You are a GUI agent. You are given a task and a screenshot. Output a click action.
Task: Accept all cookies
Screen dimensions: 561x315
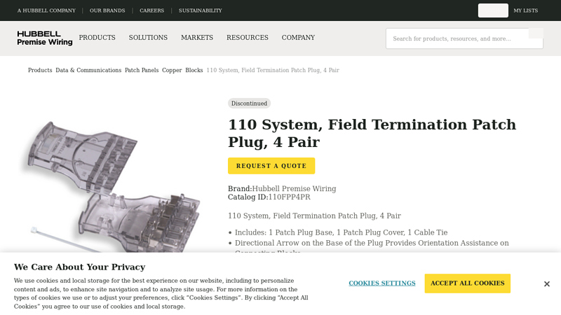(467, 283)
